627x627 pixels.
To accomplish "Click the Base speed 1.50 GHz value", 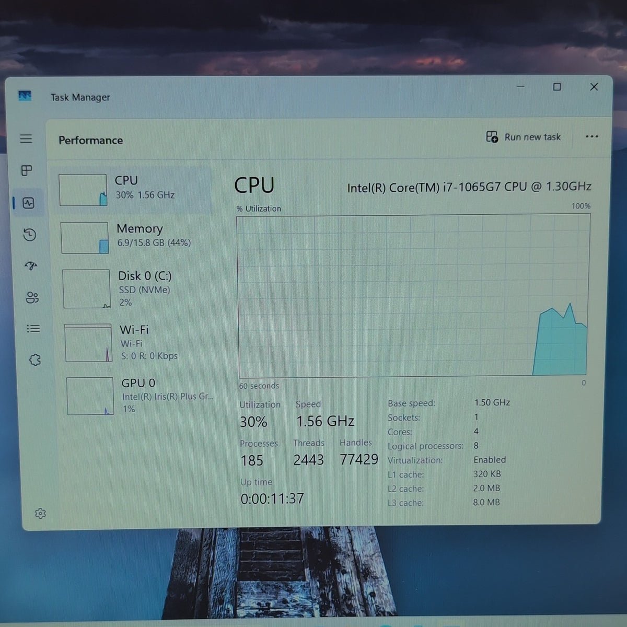I will [x=492, y=402].
